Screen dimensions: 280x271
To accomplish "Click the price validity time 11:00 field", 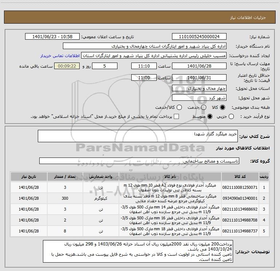I will click(x=144, y=77).
